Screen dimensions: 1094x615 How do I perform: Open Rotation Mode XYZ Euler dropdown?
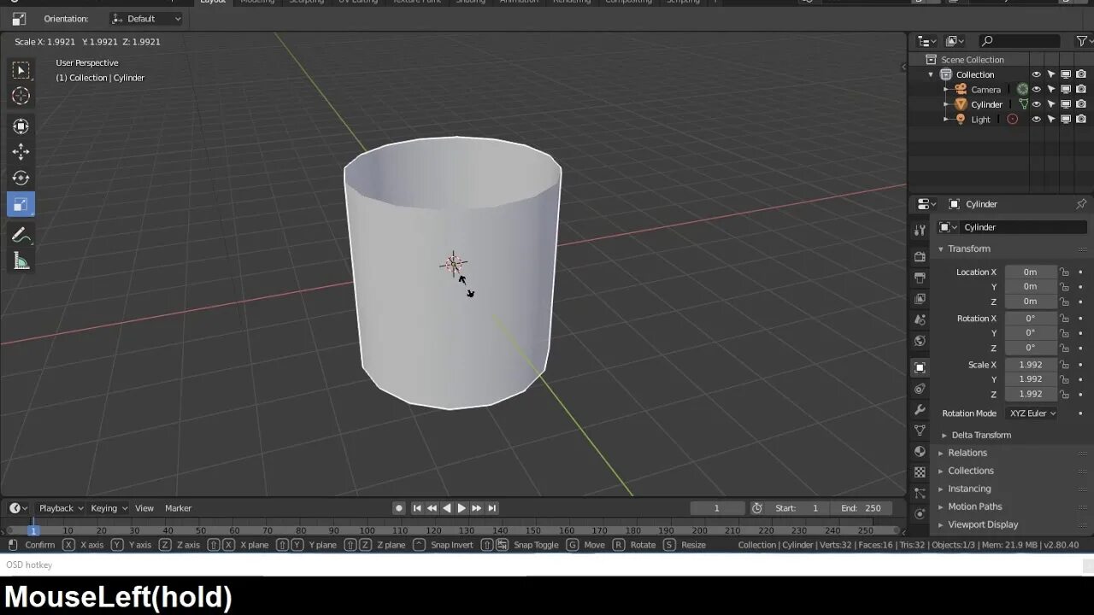tap(1032, 413)
